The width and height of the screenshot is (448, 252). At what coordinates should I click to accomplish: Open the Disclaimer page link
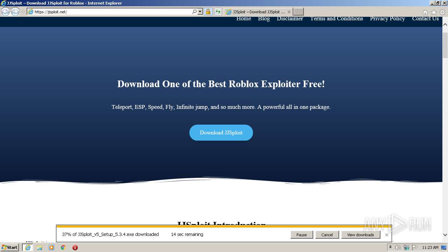click(x=290, y=19)
